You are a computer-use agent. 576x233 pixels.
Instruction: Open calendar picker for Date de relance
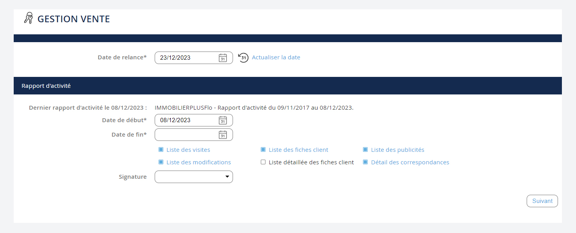(x=222, y=58)
